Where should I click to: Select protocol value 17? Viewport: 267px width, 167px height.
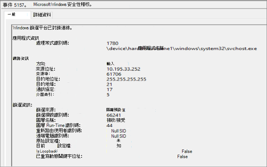(x=109, y=90)
